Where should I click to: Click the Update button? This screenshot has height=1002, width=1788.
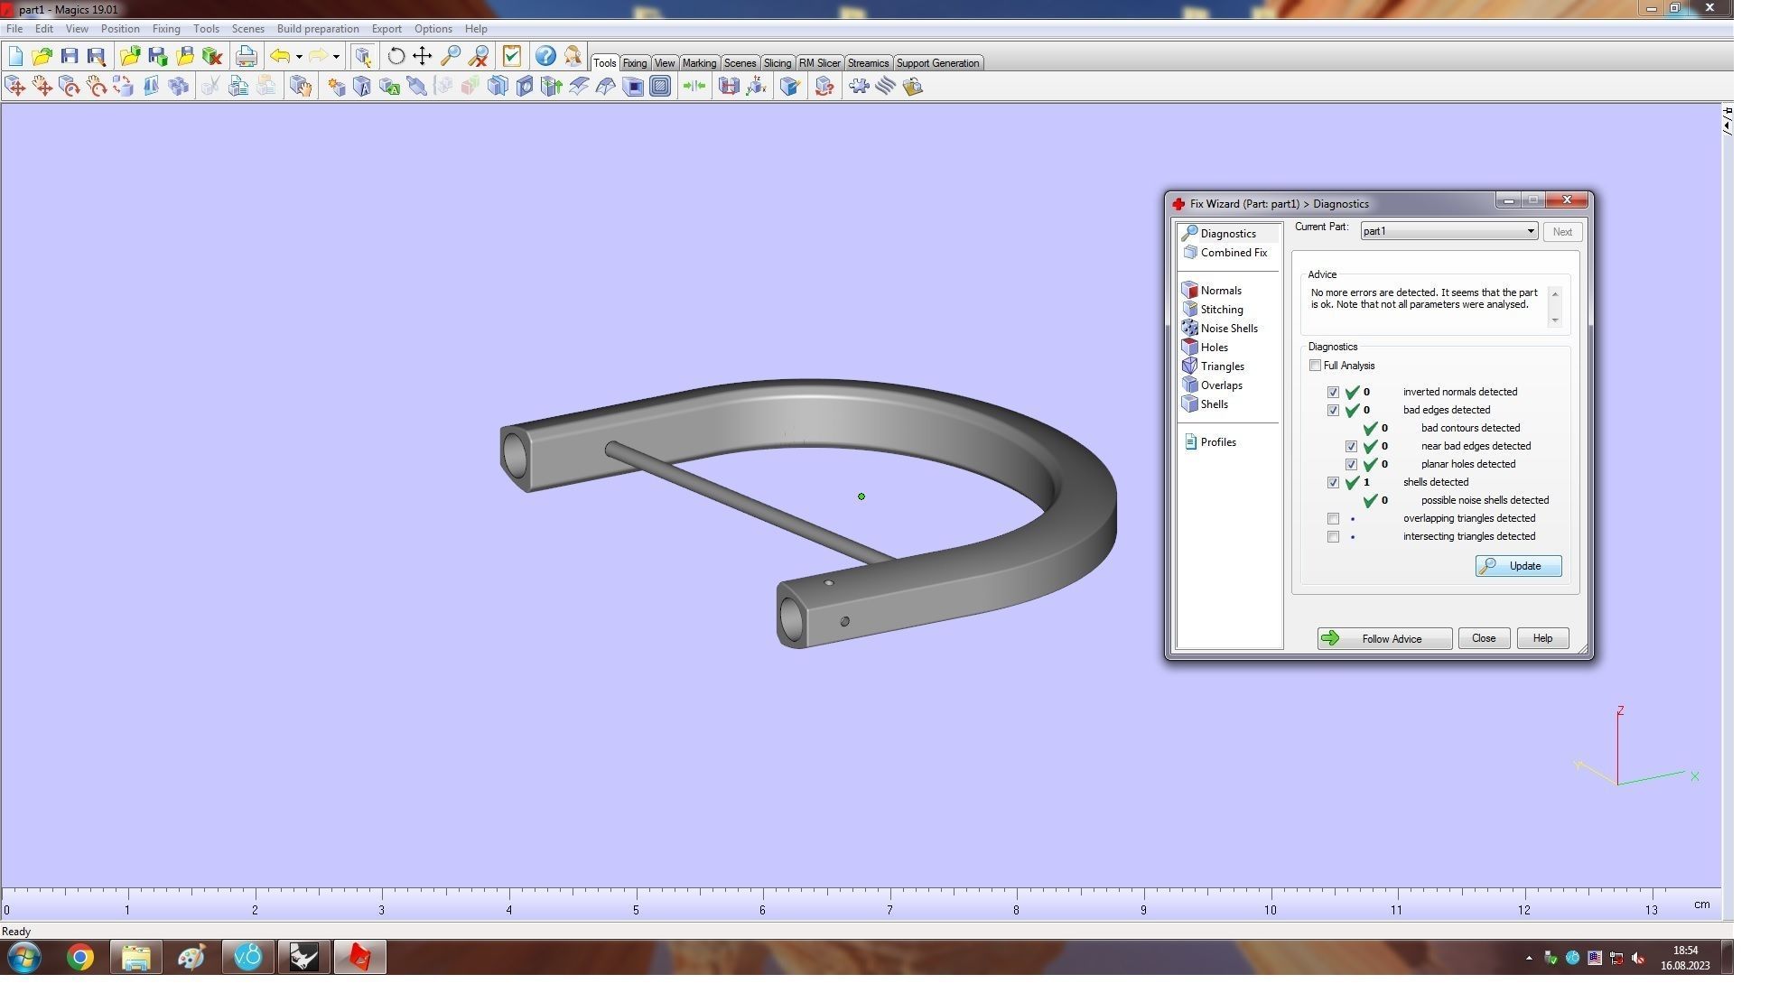(x=1518, y=566)
